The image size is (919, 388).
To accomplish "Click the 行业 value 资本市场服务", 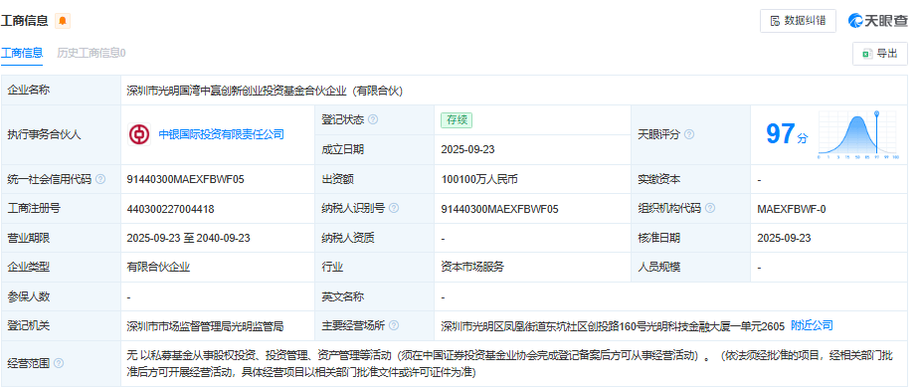I will pos(472,268).
